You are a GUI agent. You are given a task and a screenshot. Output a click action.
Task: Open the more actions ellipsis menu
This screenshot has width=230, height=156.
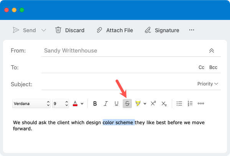pos(192,30)
